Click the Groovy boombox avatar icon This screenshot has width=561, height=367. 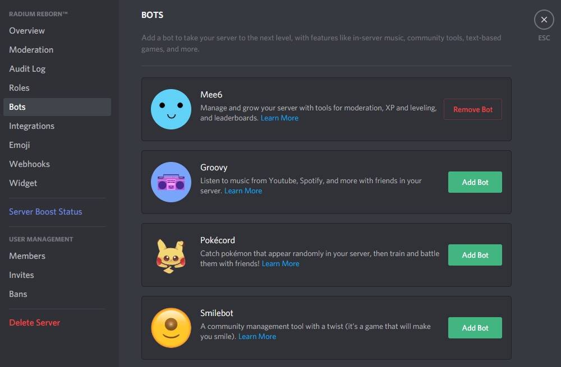click(171, 182)
